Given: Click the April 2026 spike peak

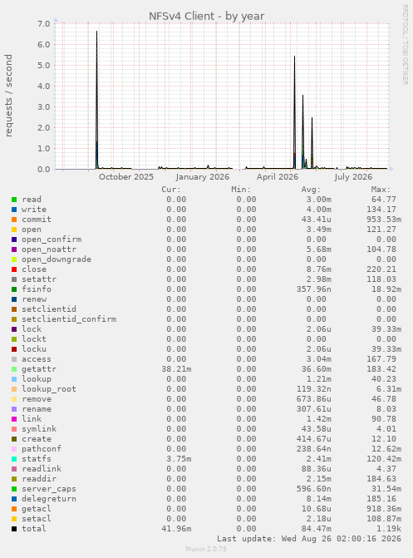Looking at the screenshot, I should coord(294,57).
